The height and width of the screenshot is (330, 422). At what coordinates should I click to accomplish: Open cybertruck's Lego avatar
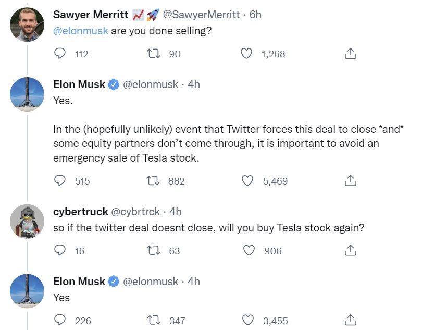tap(27, 221)
